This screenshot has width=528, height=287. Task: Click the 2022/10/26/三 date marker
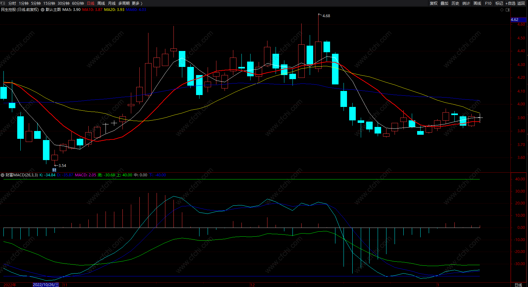[46, 285]
